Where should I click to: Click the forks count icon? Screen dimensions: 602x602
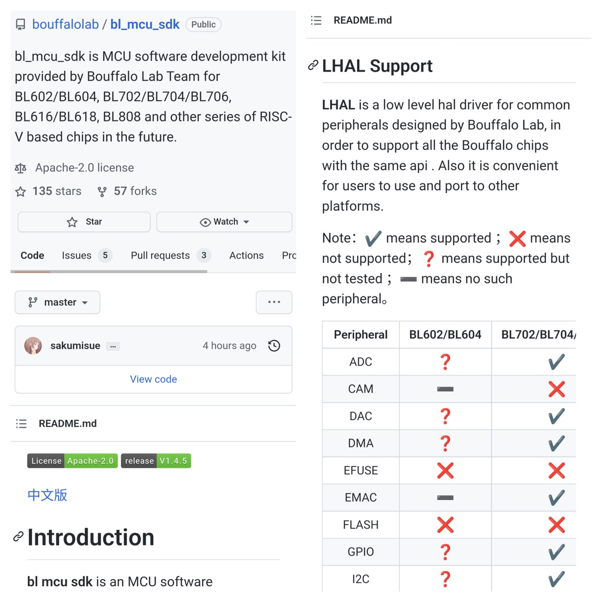click(x=102, y=191)
